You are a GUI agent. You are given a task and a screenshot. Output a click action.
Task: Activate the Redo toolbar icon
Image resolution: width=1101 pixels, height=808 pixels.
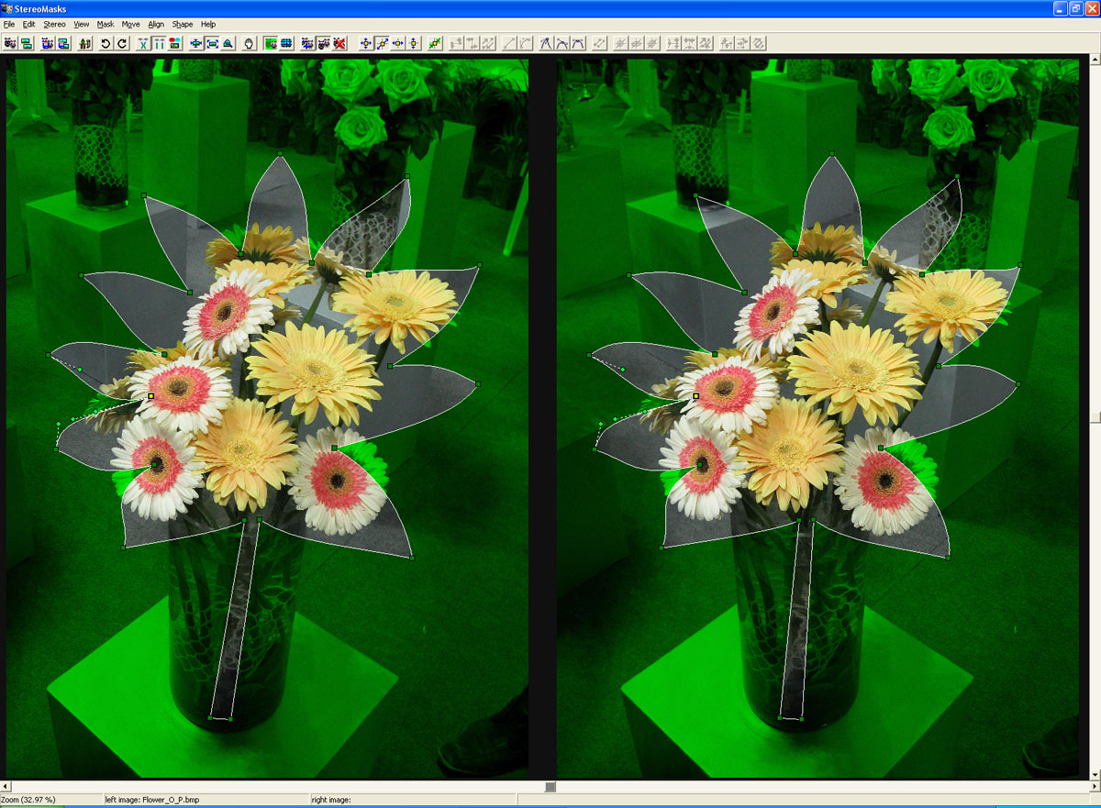pos(121,42)
